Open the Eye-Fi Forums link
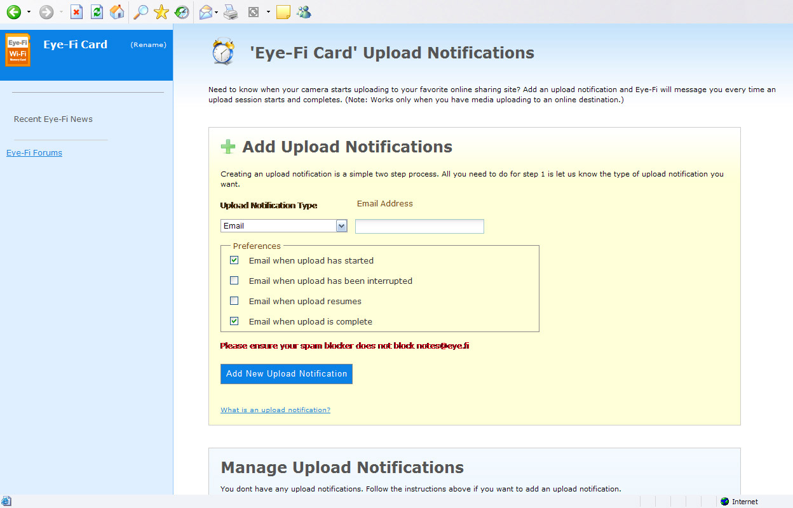Image resolution: width=793 pixels, height=508 pixels. 34,152
